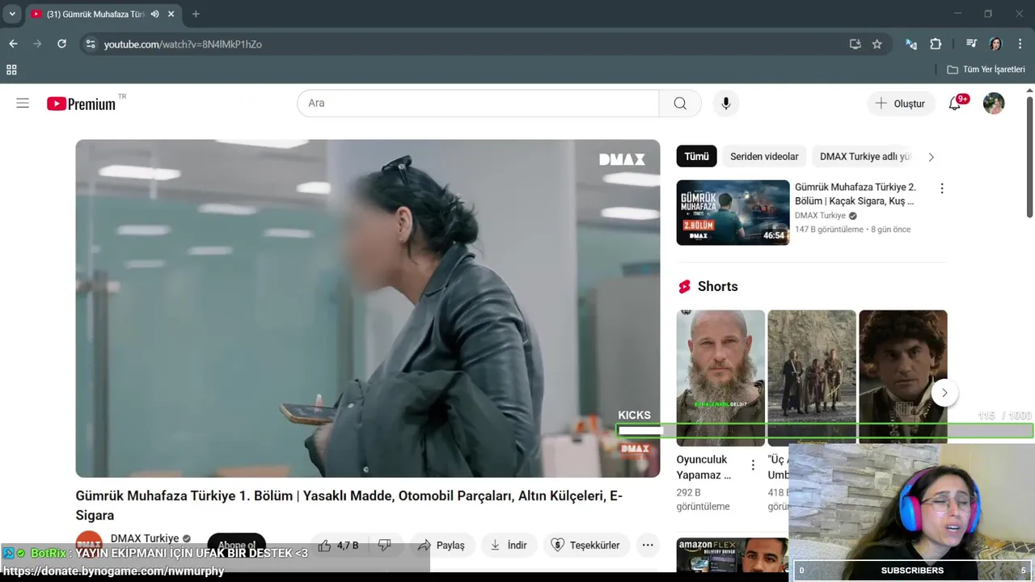Open install/cast icon in address bar
The width and height of the screenshot is (1035, 582).
[x=855, y=44]
